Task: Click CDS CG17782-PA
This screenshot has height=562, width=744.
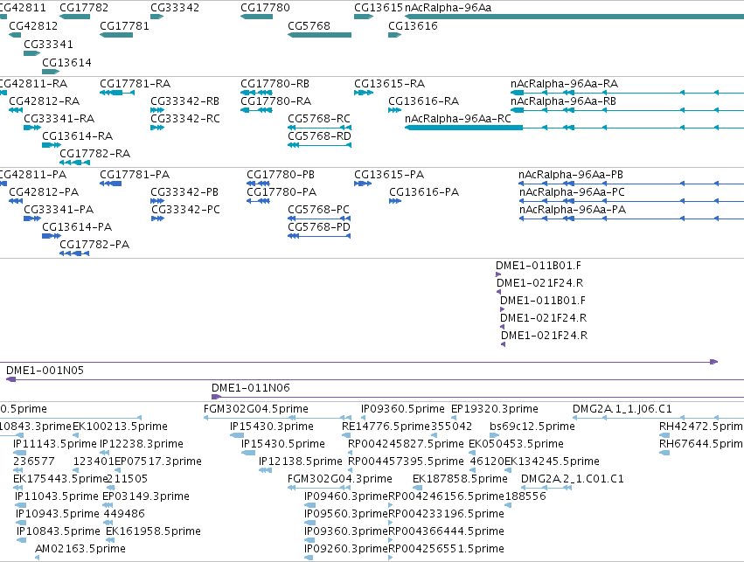Action: pos(94,245)
